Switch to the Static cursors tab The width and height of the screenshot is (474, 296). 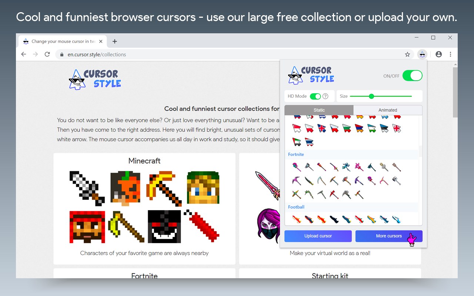coord(319,110)
